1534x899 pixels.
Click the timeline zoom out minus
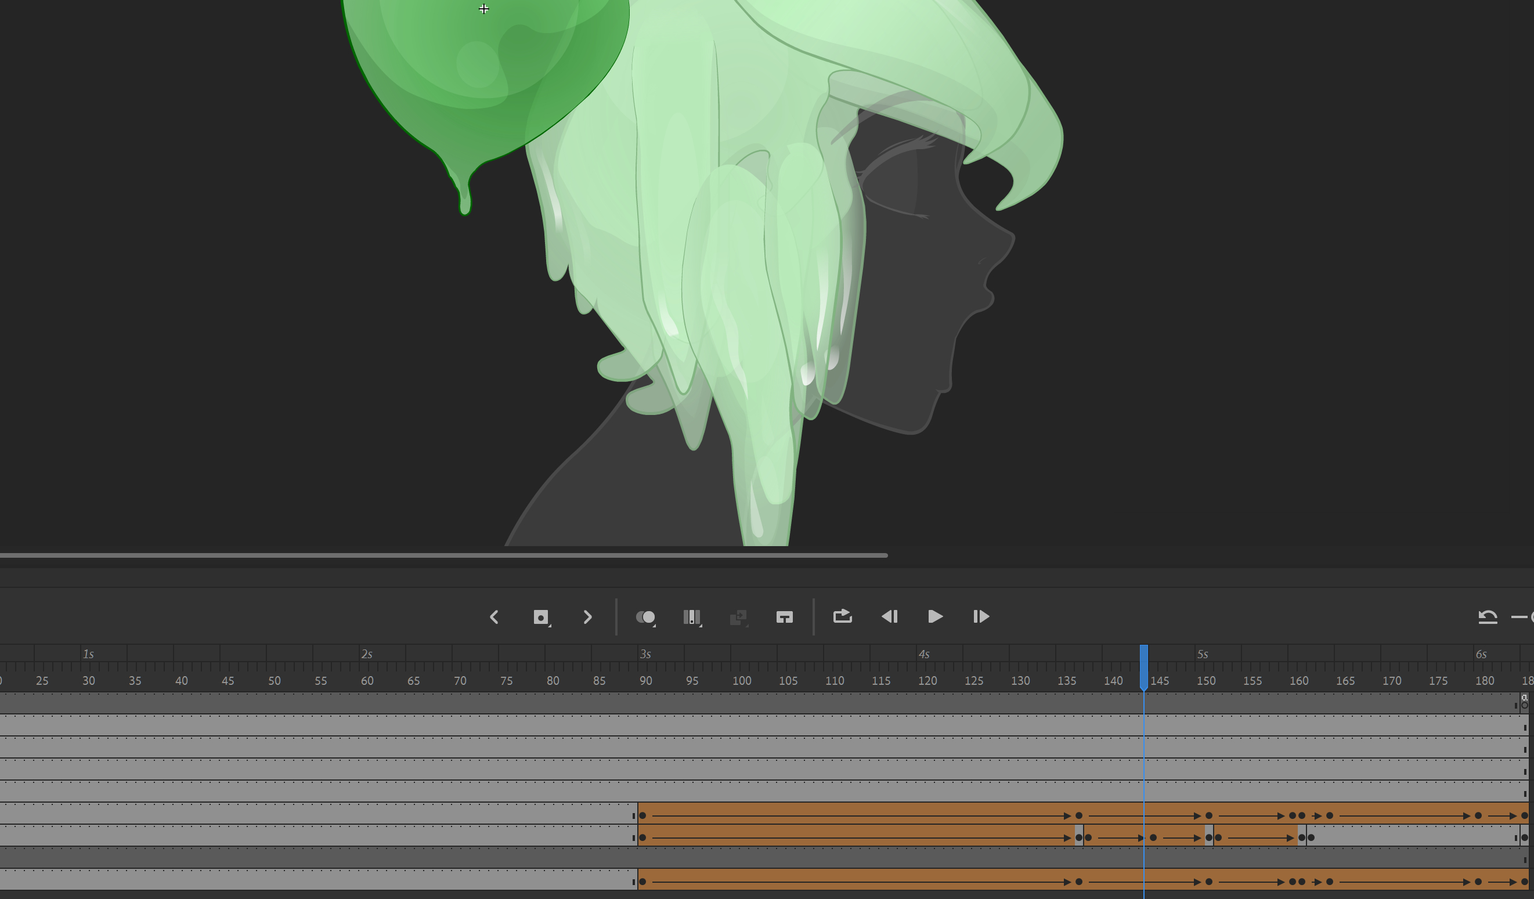pos(1519,616)
